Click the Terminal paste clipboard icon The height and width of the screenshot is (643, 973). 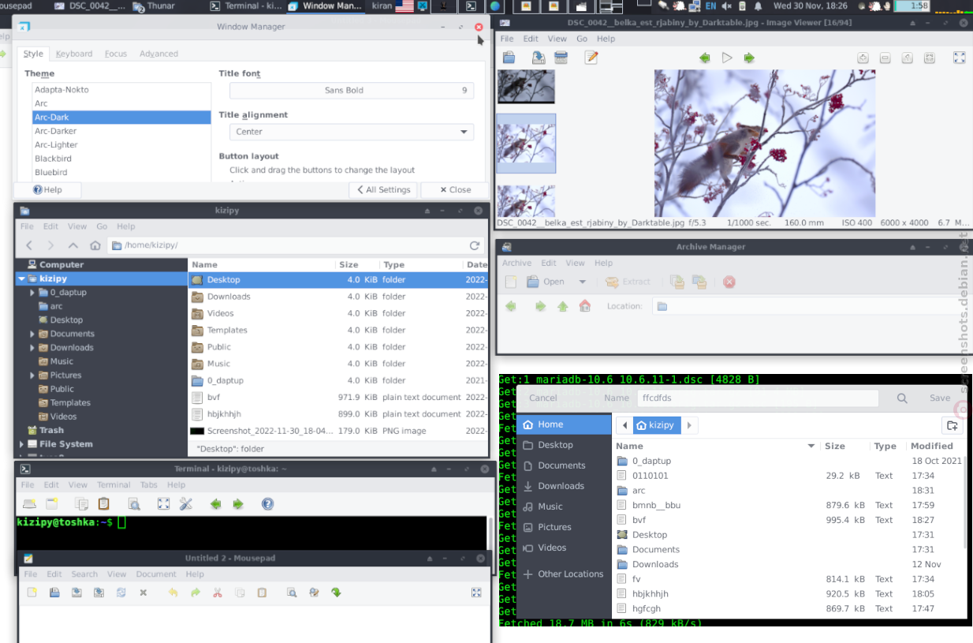(x=103, y=503)
